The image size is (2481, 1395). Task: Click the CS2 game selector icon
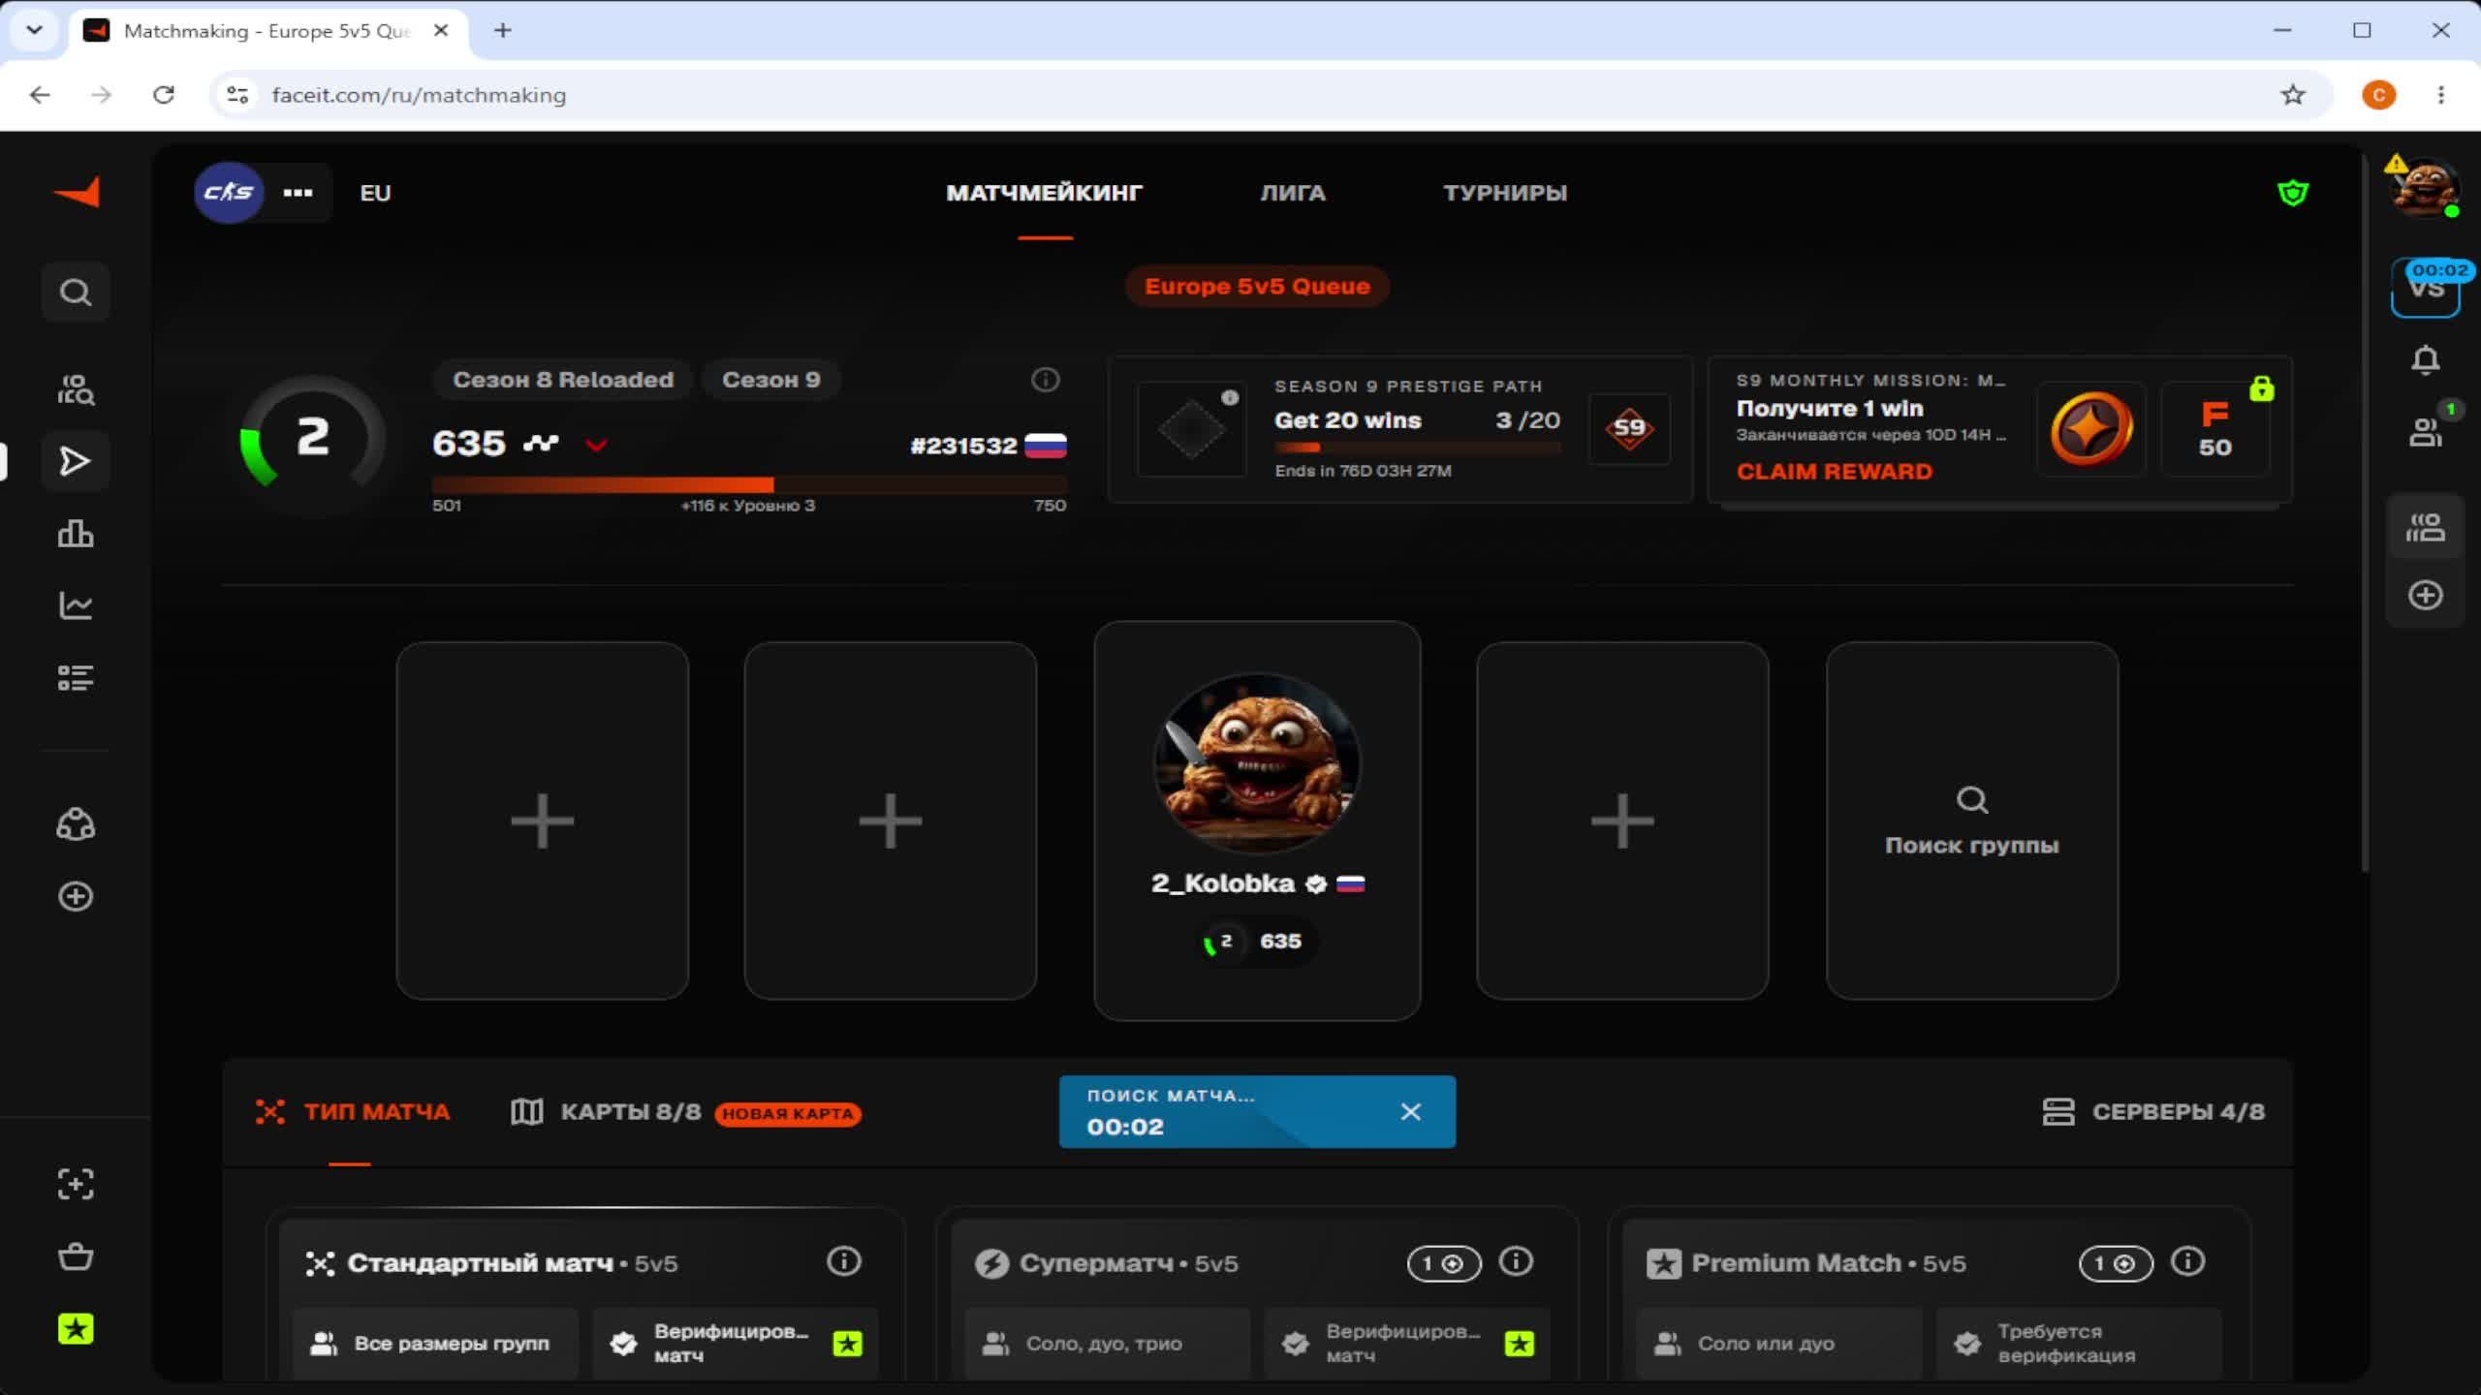[229, 192]
